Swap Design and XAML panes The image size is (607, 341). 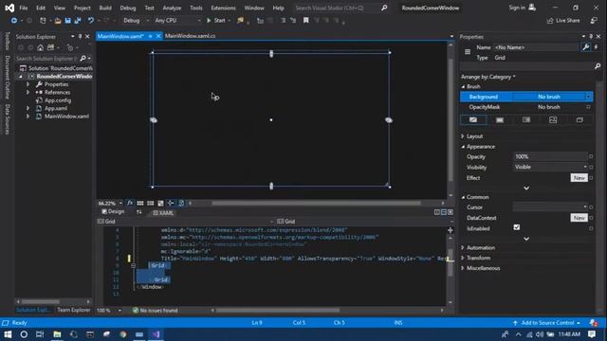pos(139,212)
